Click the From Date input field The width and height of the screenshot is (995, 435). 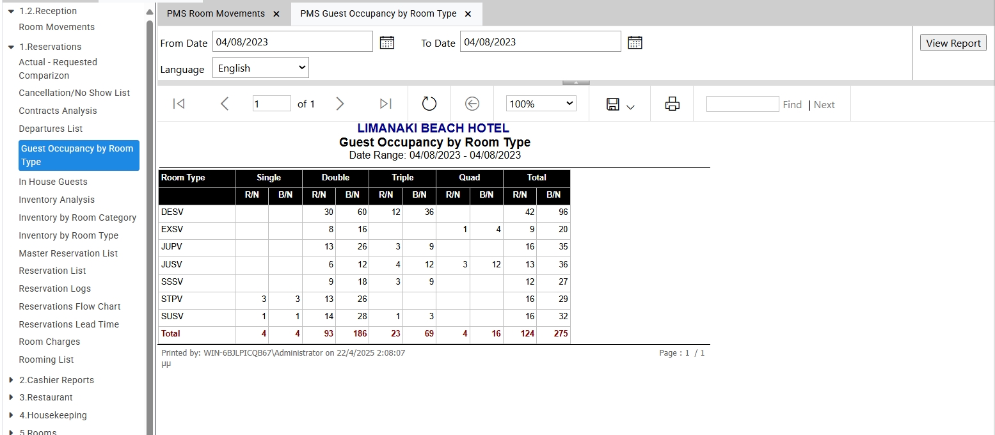pyautogui.click(x=292, y=42)
